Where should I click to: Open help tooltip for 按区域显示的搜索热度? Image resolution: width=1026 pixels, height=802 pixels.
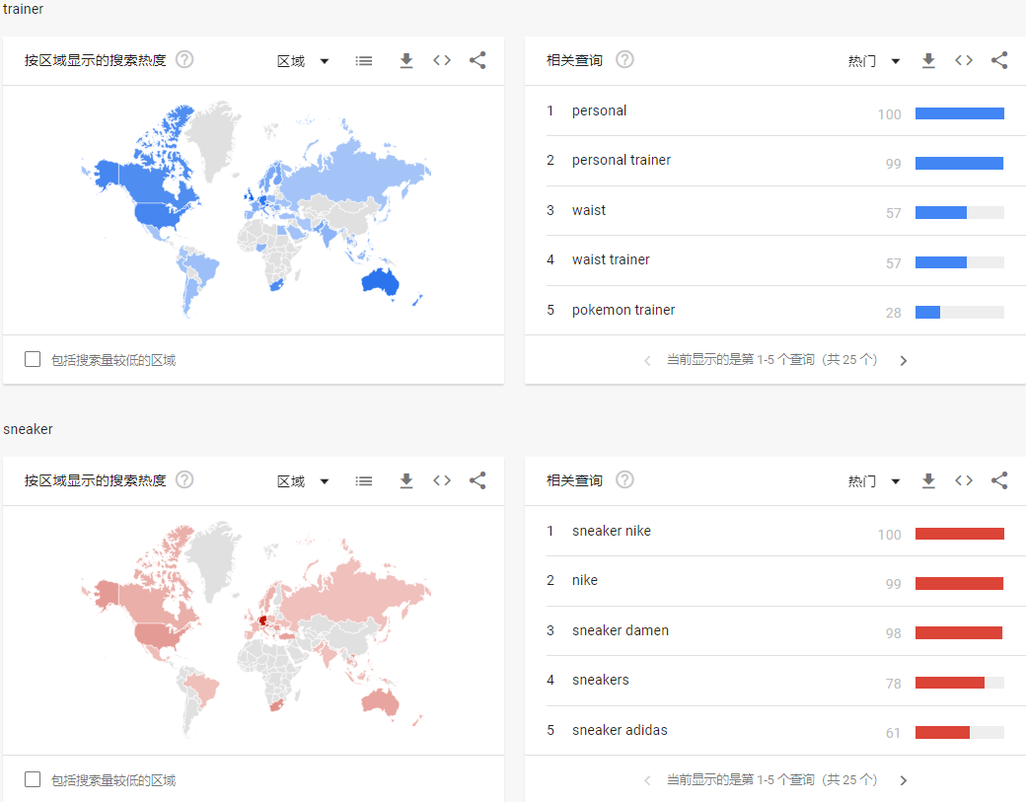[184, 59]
